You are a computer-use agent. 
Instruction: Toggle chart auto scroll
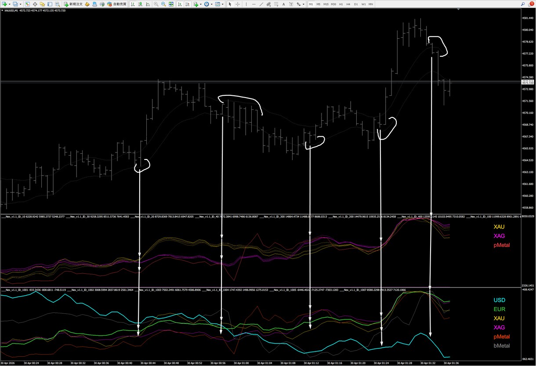[180, 4]
